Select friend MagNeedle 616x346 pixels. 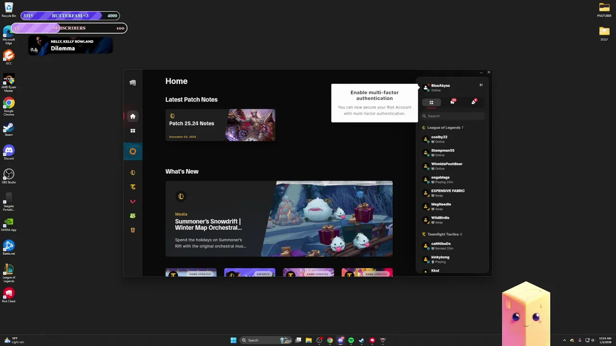pos(452,206)
